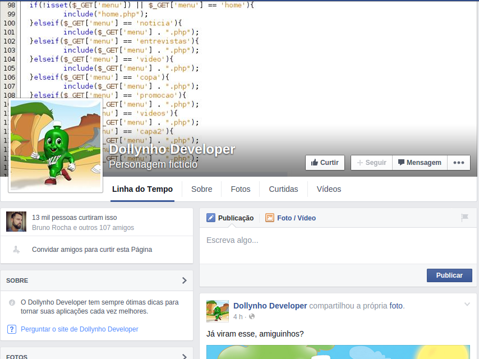Screen dimensions: 479x359
Task: Click the Publicar button
Action: tap(449, 275)
